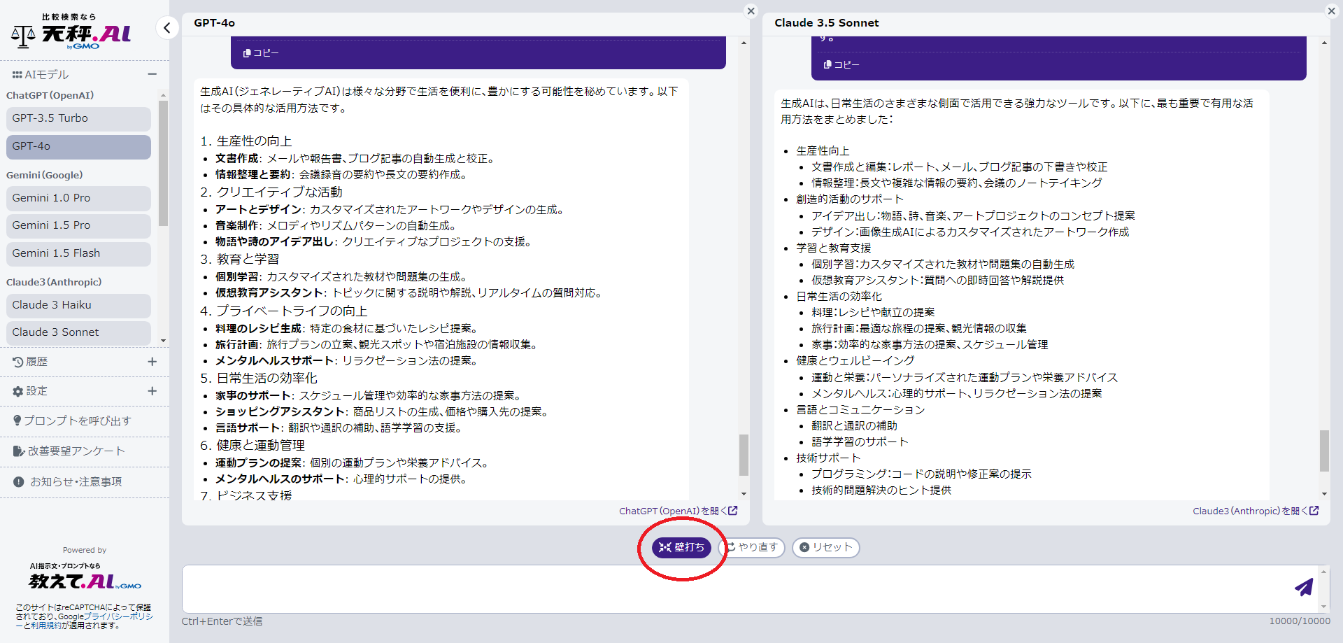Close the Claude 3.5 Sonnet panel
1343x643 pixels.
point(1331,10)
